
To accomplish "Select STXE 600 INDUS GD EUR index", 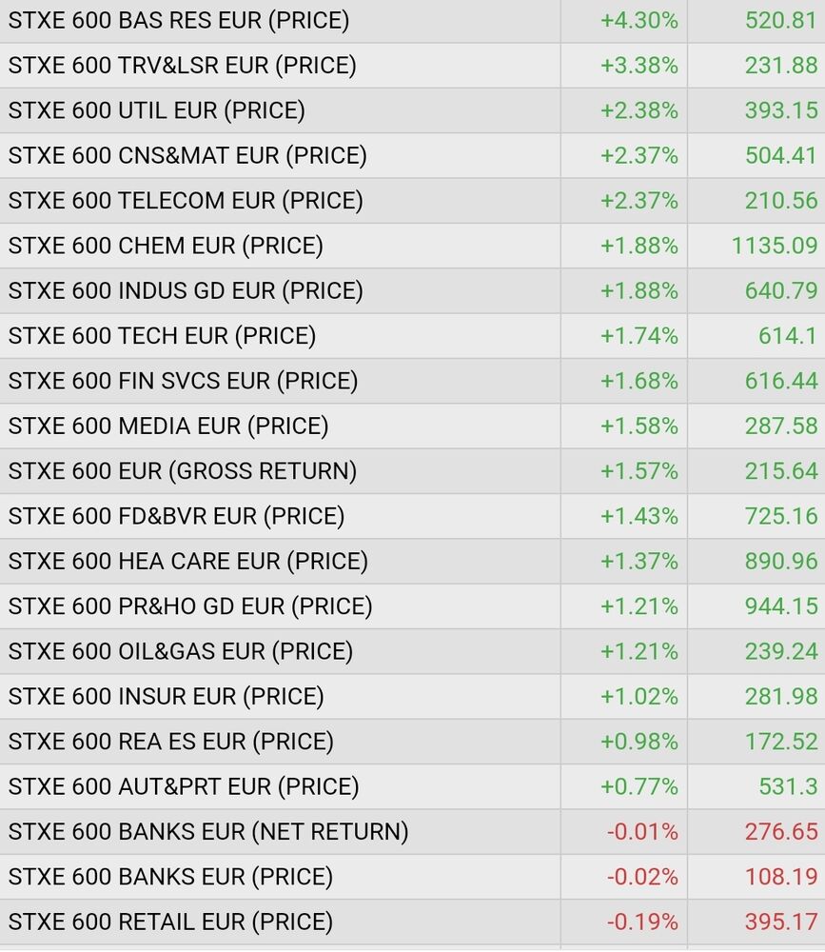I will pyautogui.click(x=186, y=290).
